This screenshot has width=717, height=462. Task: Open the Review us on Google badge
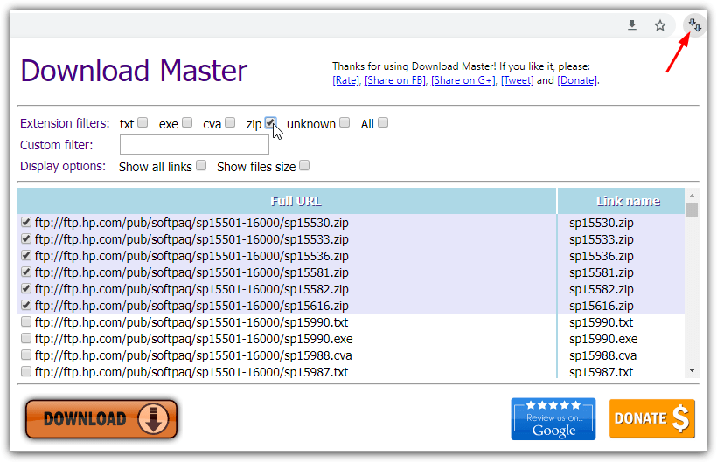click(x=553, y=419)
